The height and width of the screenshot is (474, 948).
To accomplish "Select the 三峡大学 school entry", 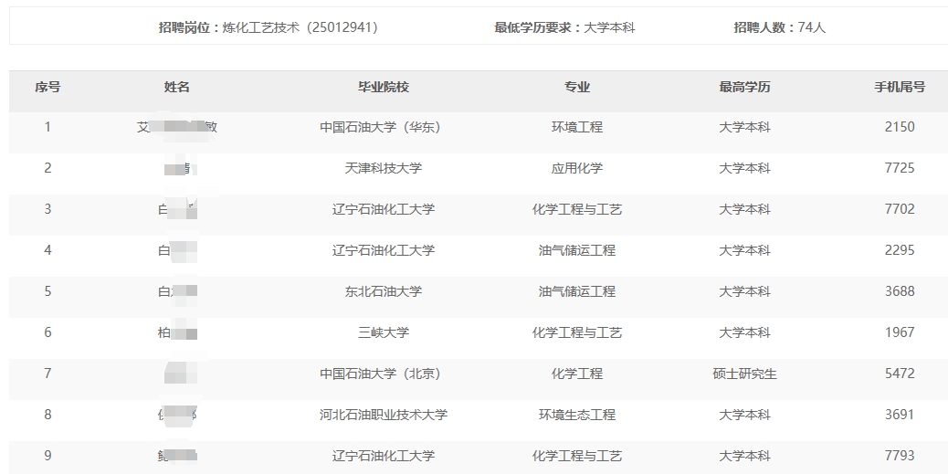I will [384, 332].
